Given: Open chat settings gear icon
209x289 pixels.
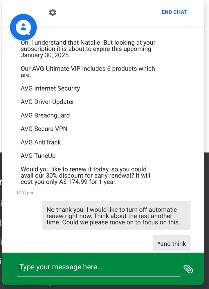Looking at the screenshot, I should [53, 12].
